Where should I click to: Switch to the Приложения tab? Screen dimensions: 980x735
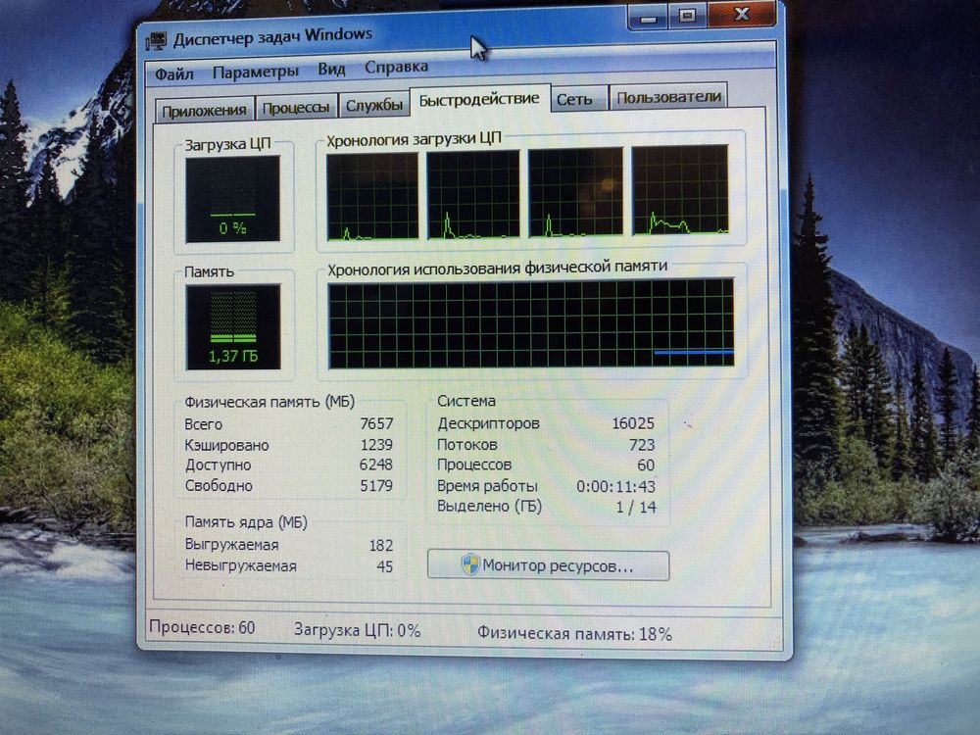click(205, 110)
